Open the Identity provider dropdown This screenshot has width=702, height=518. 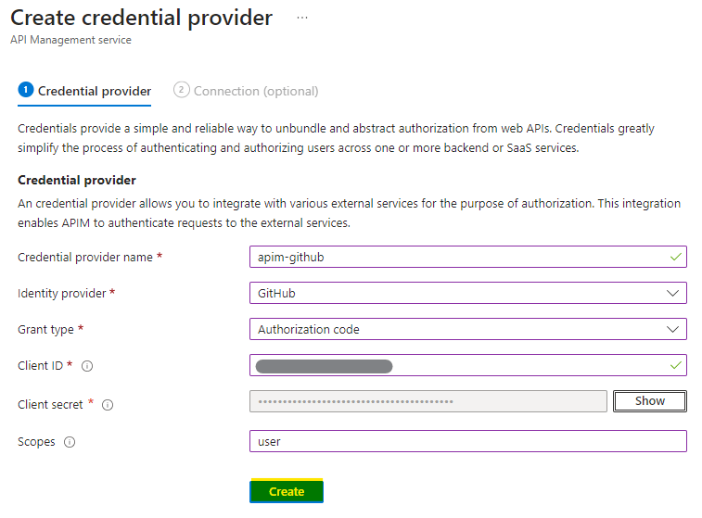pyautogui.click(x=467, y=293)
